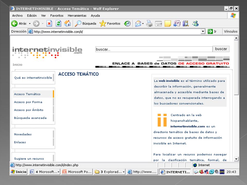Screen dimensions: 247x185
Task: Click the Vínculos links bar label
Action: click(x=231, y=31)
